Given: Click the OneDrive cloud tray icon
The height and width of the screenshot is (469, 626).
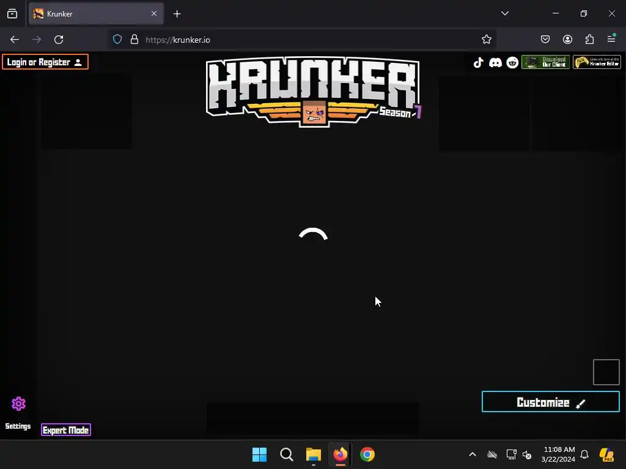Looking at the screenshot, I should tap(492, 454).
